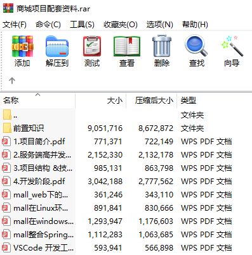Click size value 3,042,188
This screenshot has height=255, width=252.
pos(105,182)
